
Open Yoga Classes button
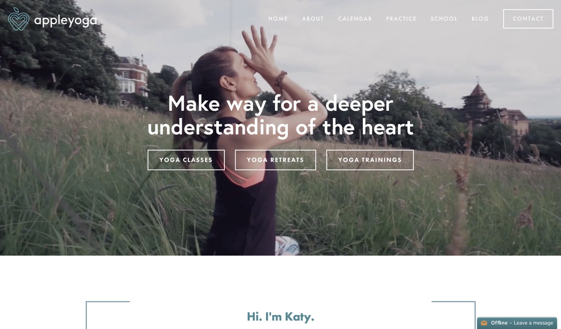point(186,160)
